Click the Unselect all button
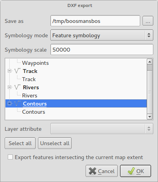This screenshot has width=158, height=182. [x=55, y=143]
